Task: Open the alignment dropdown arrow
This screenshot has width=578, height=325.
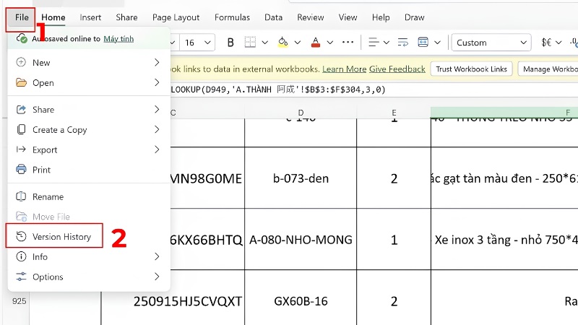Action: coord(387,43)
